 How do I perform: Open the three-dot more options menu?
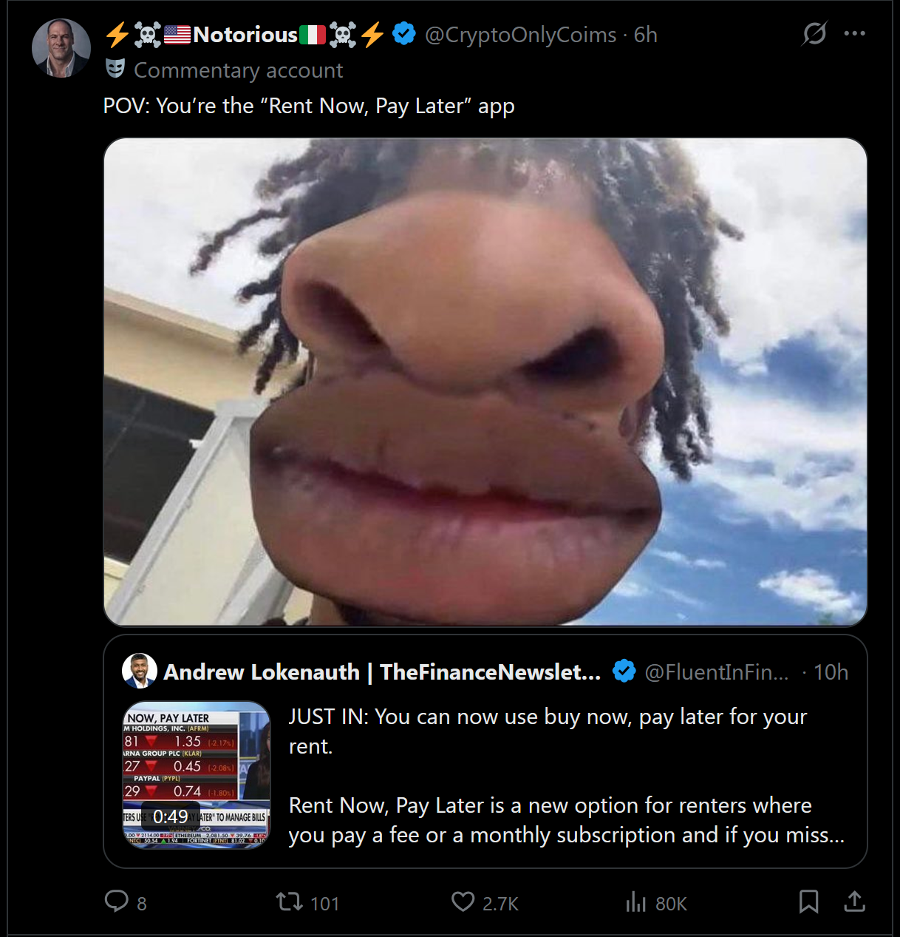854,33
